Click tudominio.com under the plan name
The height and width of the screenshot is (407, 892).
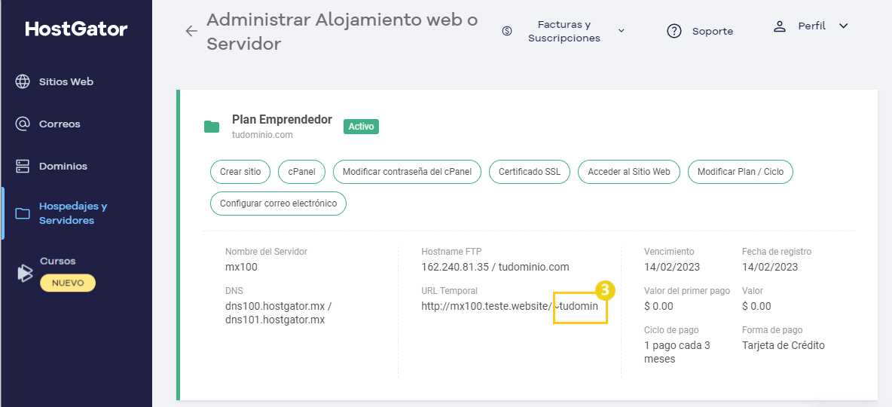tap(262, 135)
